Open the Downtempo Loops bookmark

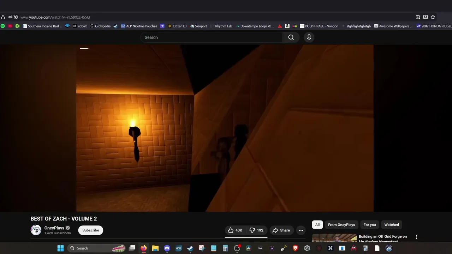tap(255, 26)
